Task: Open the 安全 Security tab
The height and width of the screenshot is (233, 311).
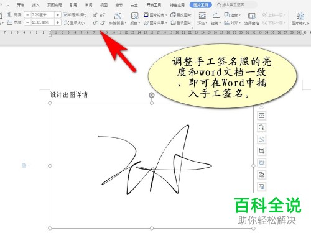Action: [x=134, y=5]
